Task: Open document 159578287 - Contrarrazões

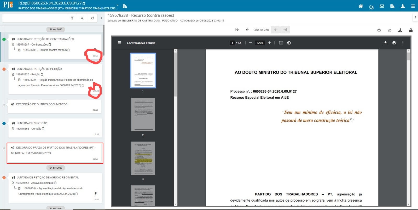Action: click(32, 44)
